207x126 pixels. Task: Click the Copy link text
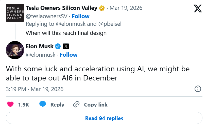(x=96, y=104)
